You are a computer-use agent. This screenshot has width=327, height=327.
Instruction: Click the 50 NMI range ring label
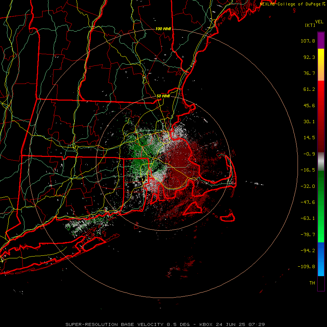163,96
